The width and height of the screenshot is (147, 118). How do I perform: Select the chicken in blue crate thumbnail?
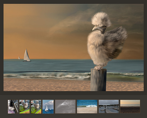click(36, 106)
